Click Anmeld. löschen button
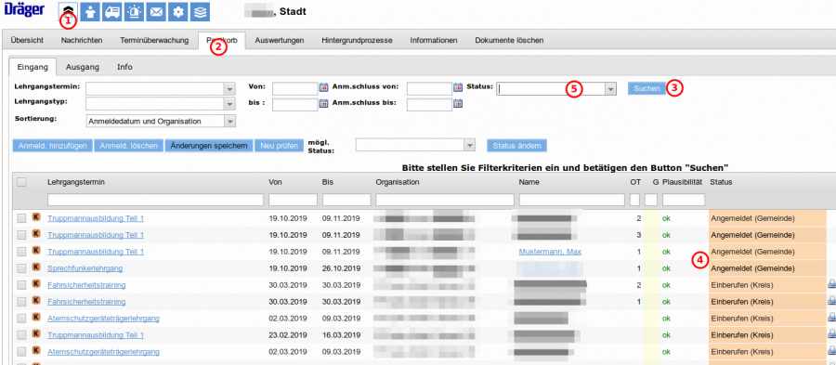This screenshot has width=836, height=365. pos(128,146)
